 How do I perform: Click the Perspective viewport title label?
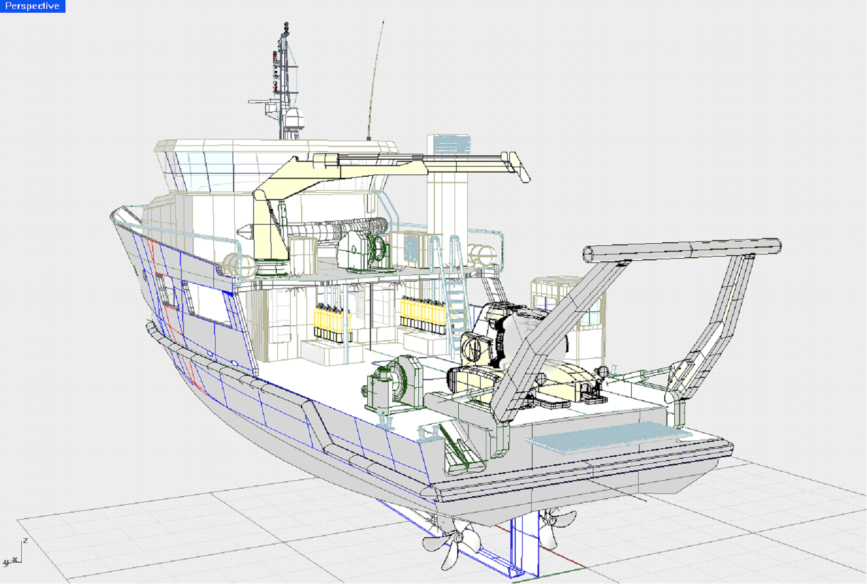pos(32,6)
